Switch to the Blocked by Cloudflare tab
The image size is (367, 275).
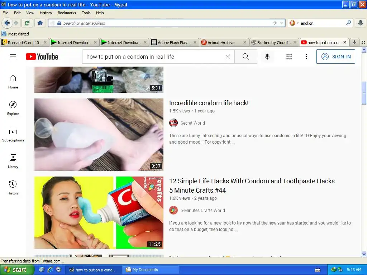[274, 42]
